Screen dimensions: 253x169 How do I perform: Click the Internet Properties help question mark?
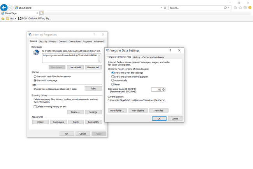(94, 34)
